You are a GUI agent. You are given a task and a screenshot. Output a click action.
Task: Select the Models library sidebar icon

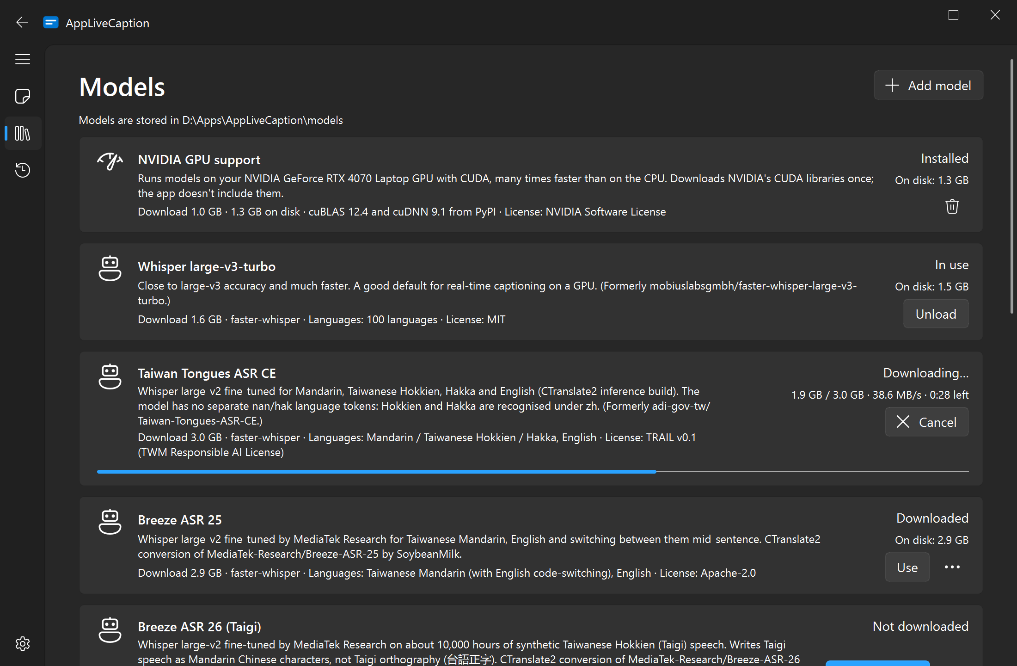[23, 133]
